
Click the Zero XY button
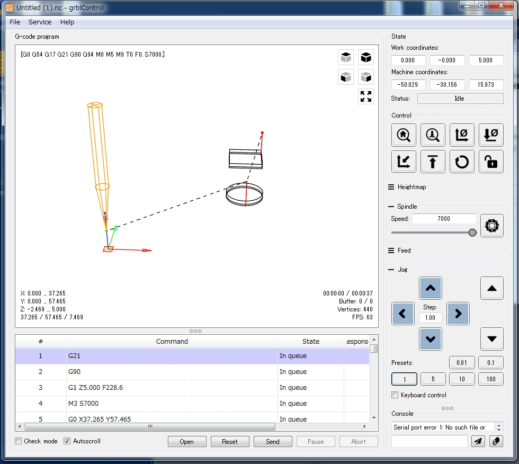pos(462,135)
